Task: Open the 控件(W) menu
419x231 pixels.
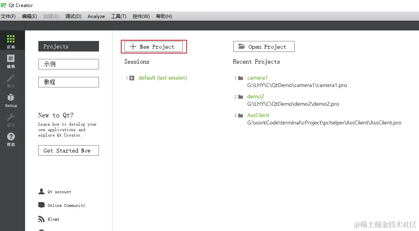Action: [x=141, y=16]
